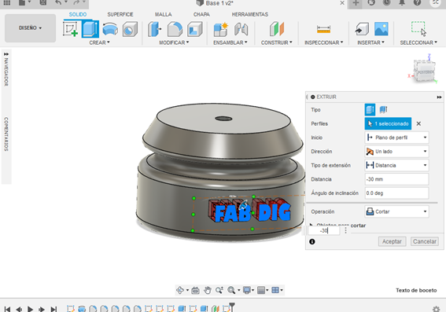Open the Operación 'Cortar' dropdown

(x=396, y=211)
